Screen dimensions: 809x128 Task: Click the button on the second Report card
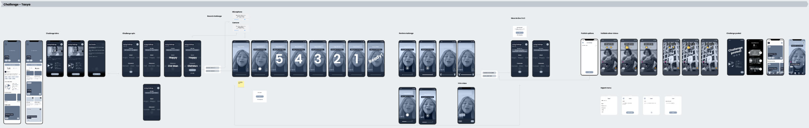tap(630, 113)
